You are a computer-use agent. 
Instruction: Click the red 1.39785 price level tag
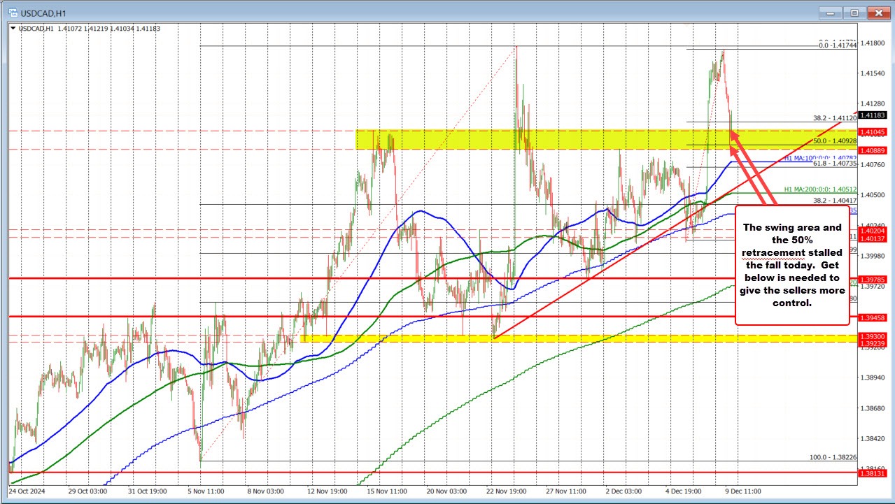tap(873, 279)
